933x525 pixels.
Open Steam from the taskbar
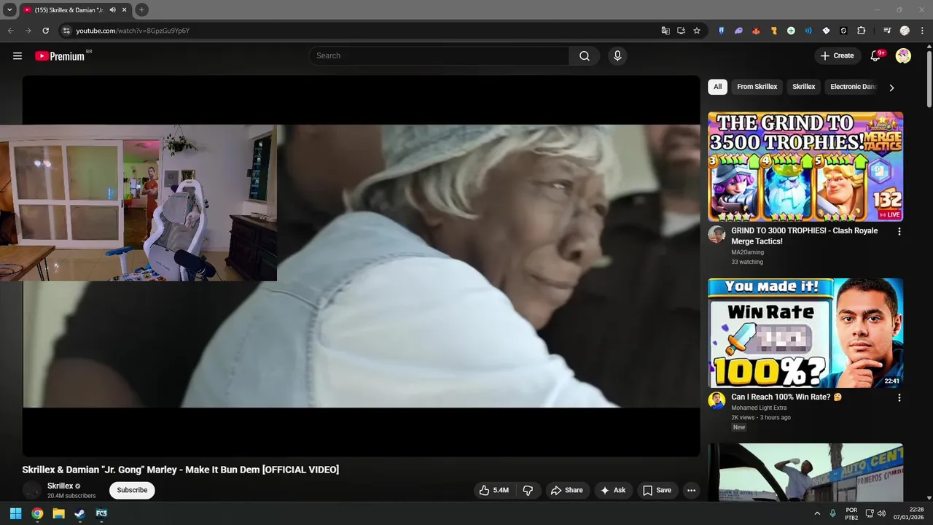[79, 513]
